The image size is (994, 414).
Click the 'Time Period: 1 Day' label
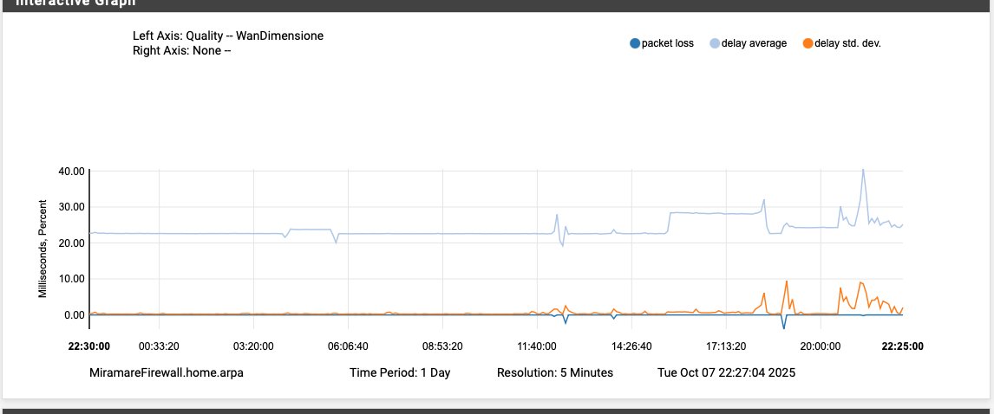(x=400, y=373)
